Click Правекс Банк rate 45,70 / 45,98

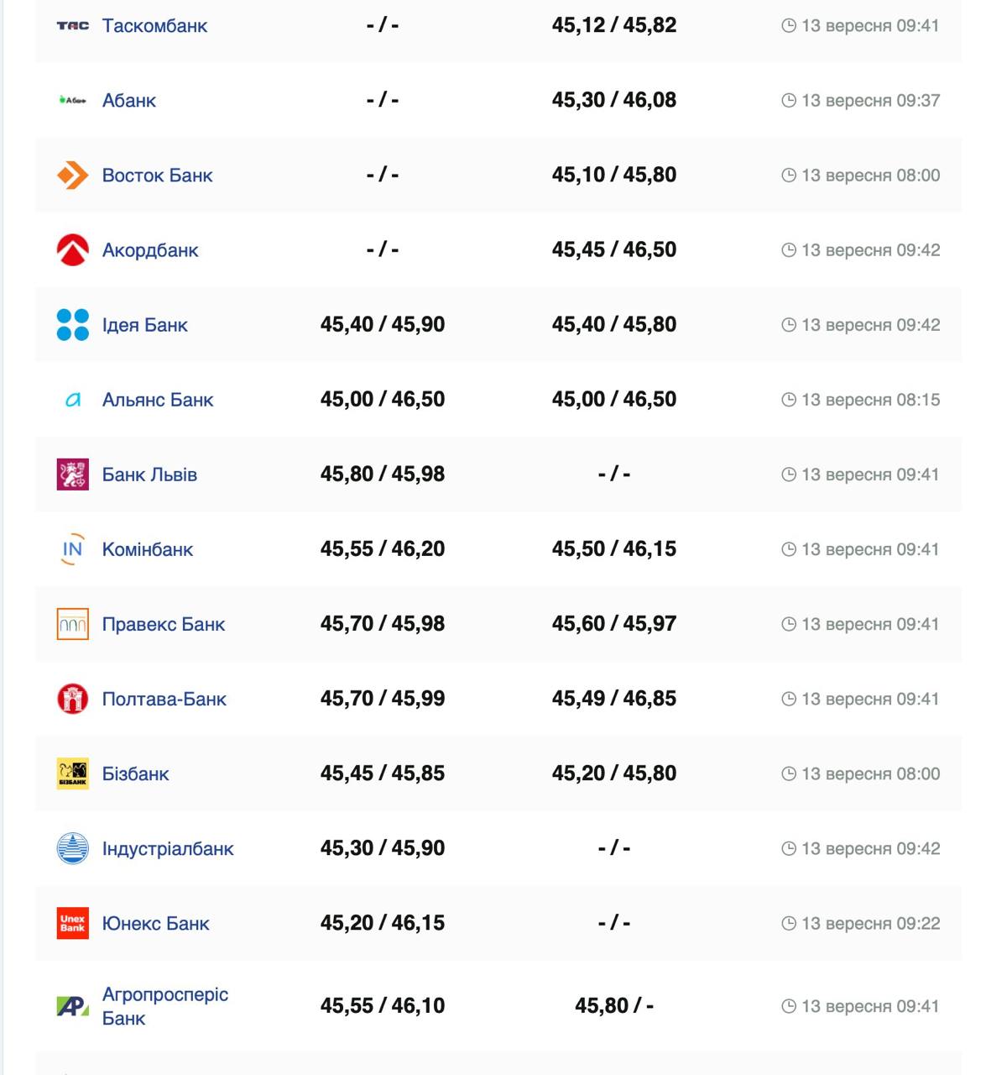383,624
